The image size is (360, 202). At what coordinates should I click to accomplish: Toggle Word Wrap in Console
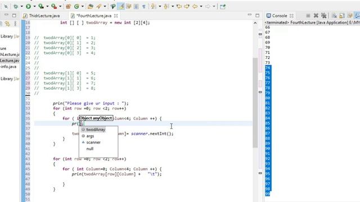[350, 16]
